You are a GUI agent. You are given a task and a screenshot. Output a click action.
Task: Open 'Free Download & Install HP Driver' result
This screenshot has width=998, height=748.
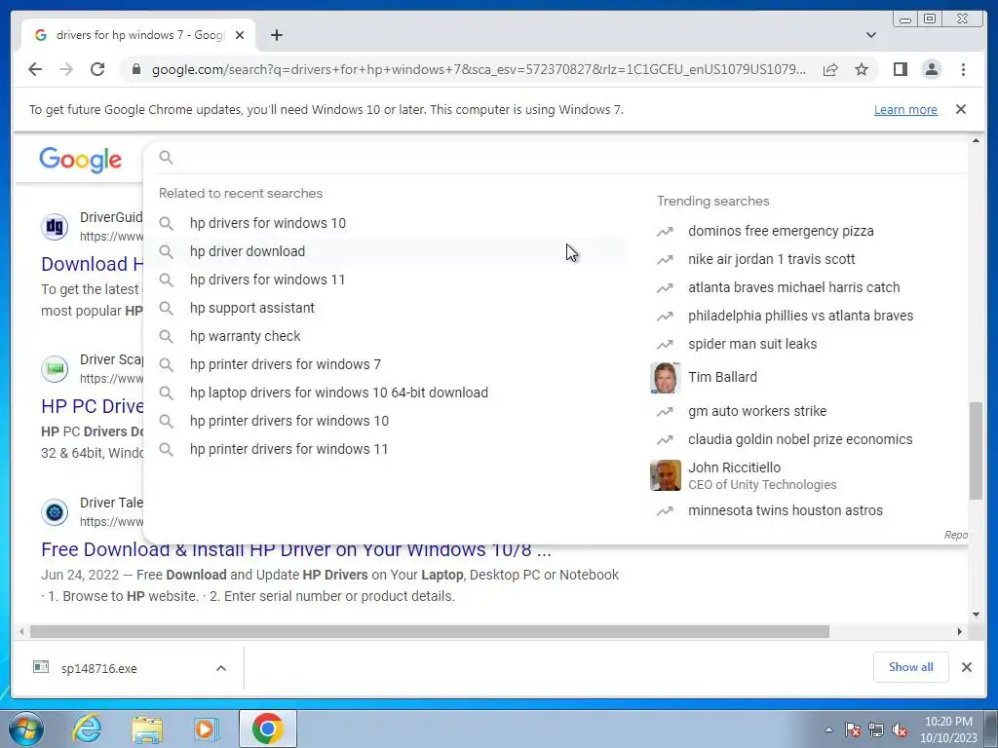(x=296, y=549)
